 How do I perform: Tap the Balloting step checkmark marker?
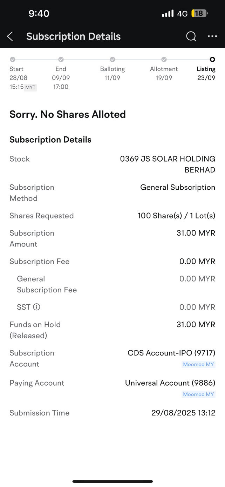coord(112,60)
